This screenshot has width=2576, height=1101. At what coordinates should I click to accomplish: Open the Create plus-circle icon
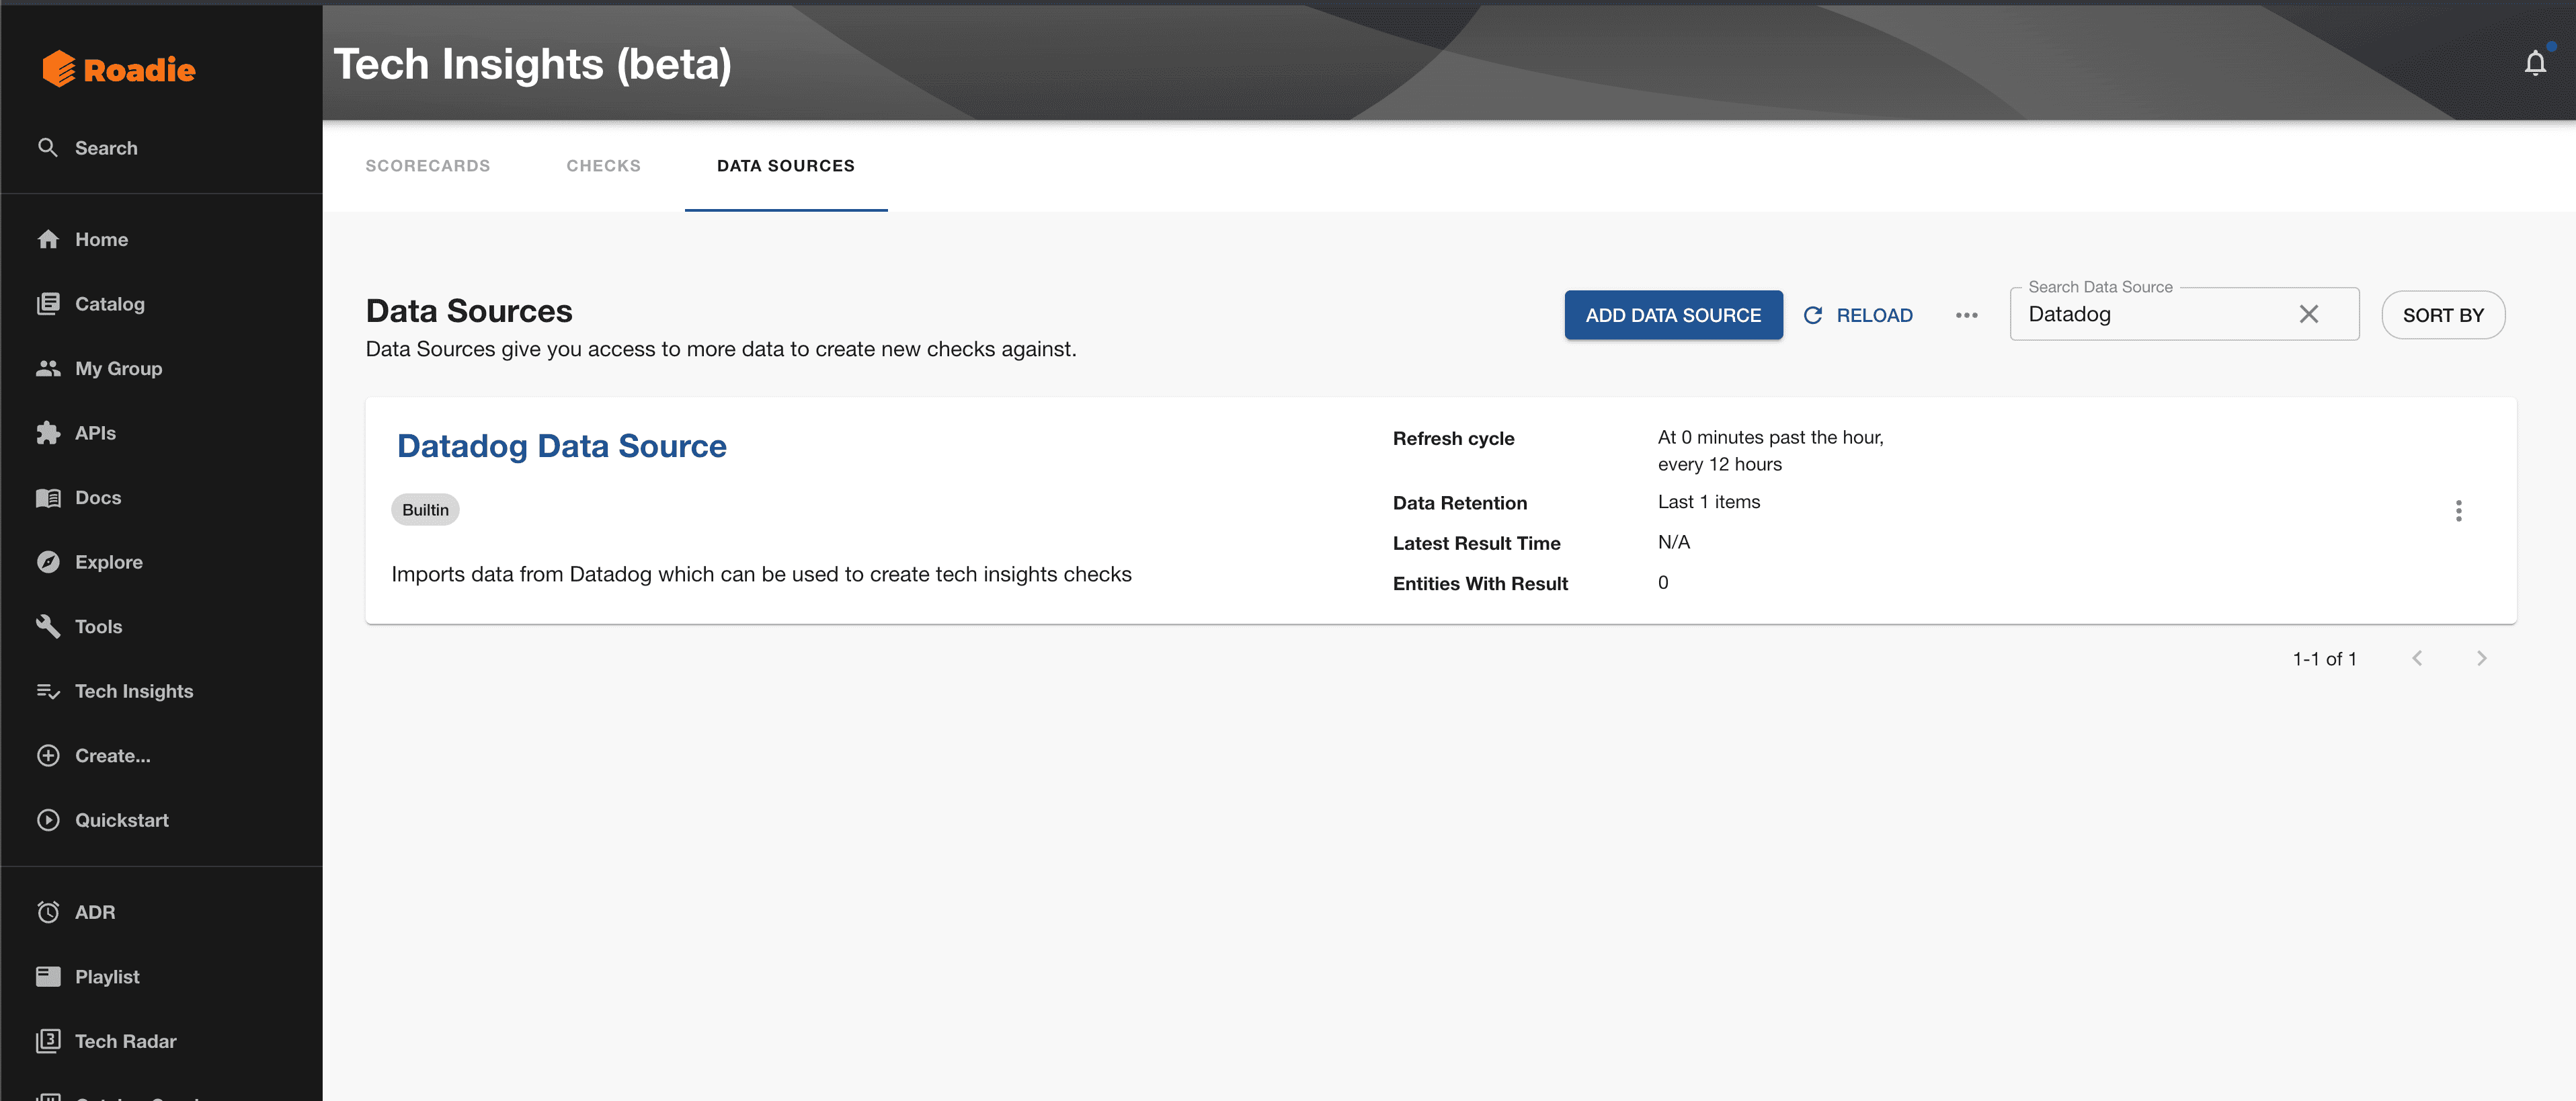pyautogui.click(x=48, y=755)
